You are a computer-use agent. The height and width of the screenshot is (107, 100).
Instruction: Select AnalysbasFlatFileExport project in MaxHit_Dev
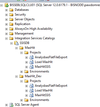(x=51, y=86)
